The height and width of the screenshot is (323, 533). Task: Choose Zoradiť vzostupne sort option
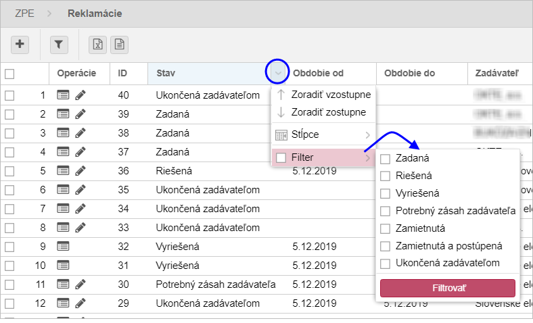click(323, 95)
